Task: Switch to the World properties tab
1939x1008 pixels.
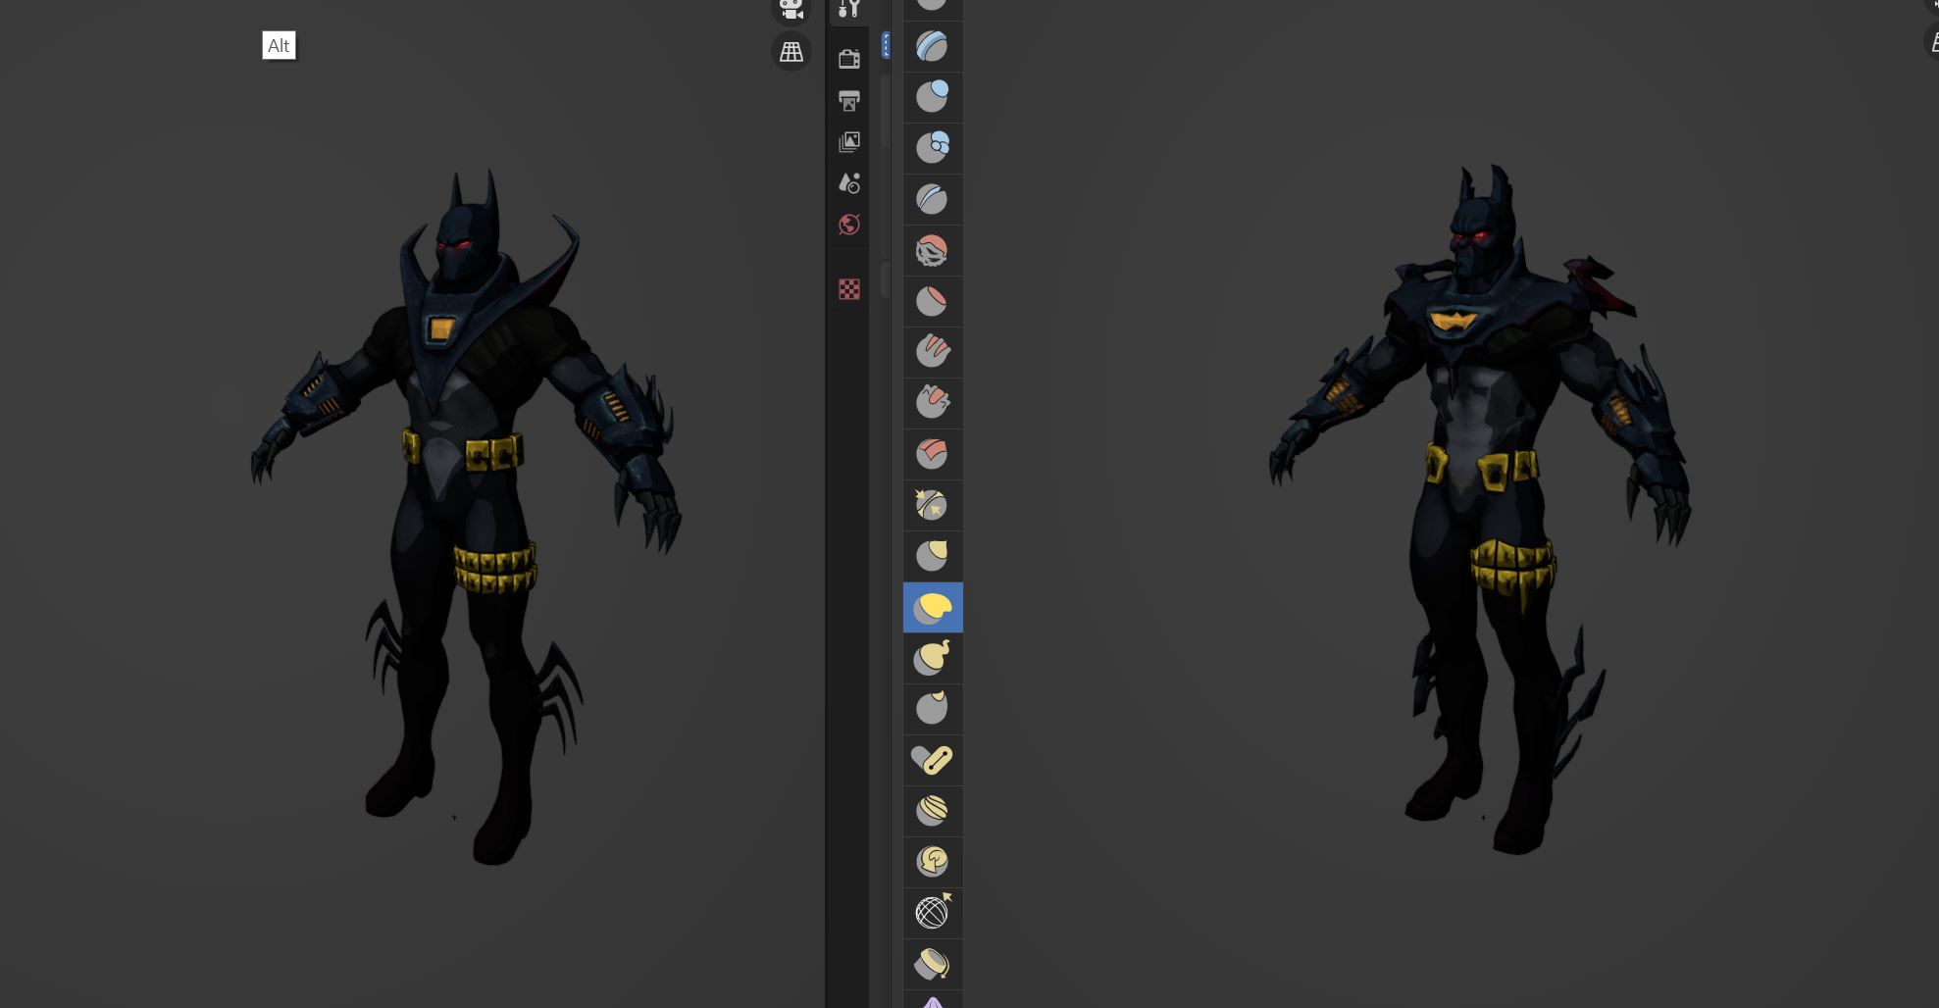Action: (849, 225)
